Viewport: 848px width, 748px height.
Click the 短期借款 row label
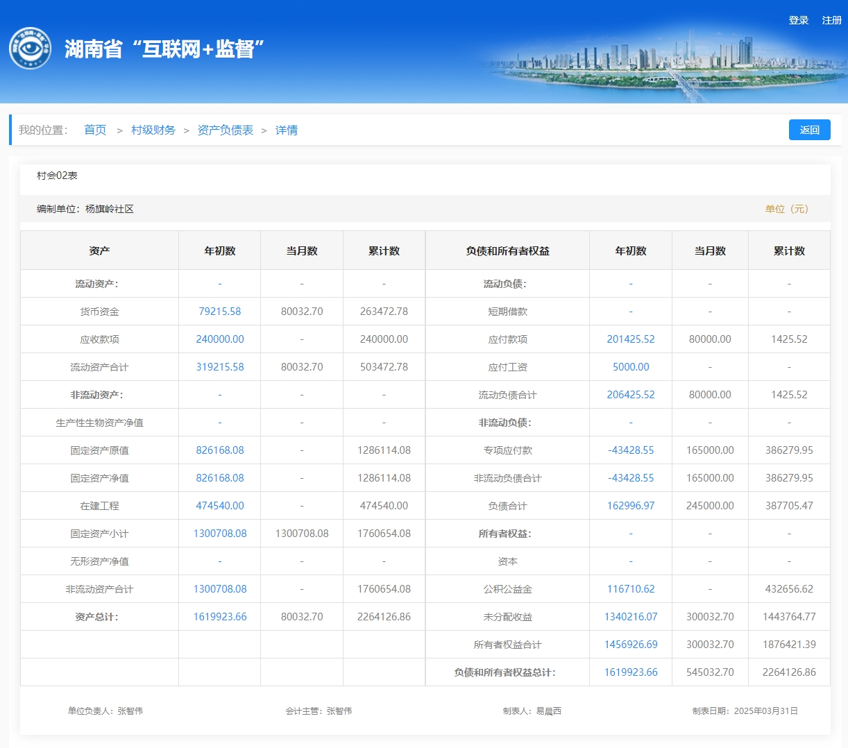coord(507,312)
